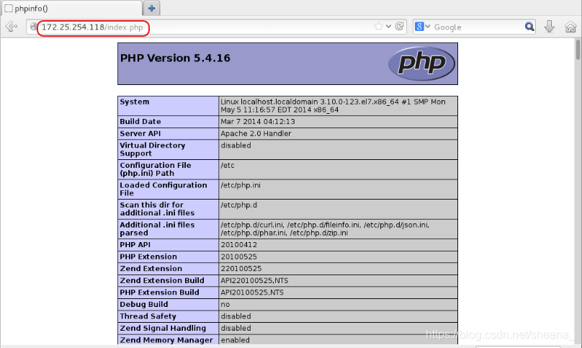
Task: Open the history dropdown arrow in address bar
Action: pos(389,27)
